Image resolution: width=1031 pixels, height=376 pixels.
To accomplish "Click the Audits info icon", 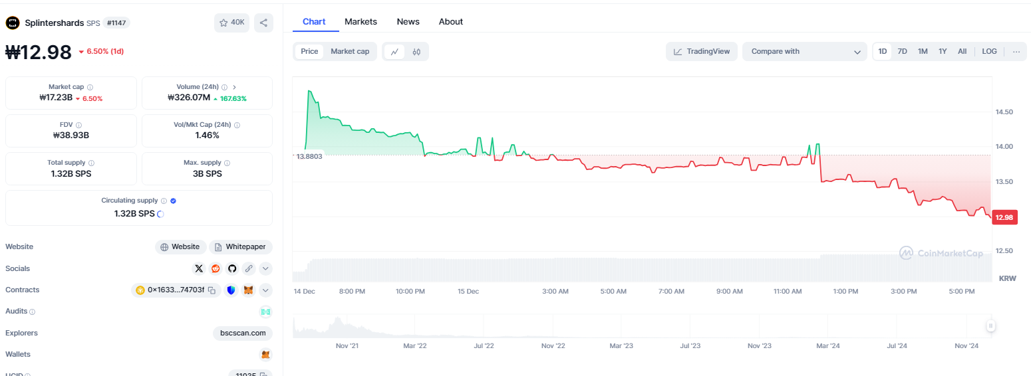I will [x=33, y=312].
